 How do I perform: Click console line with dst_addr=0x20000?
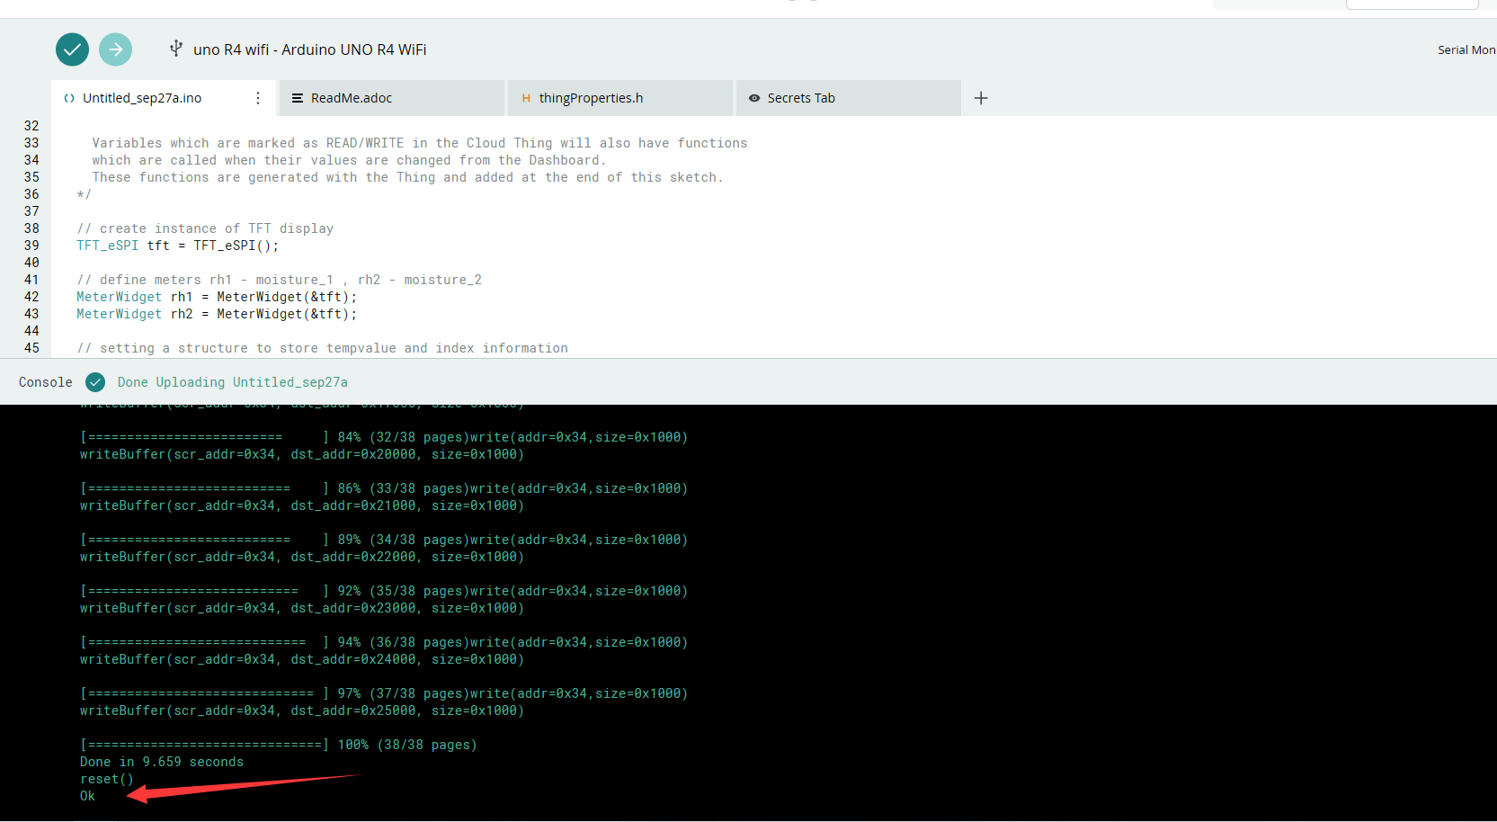click(x=302, y=454)
